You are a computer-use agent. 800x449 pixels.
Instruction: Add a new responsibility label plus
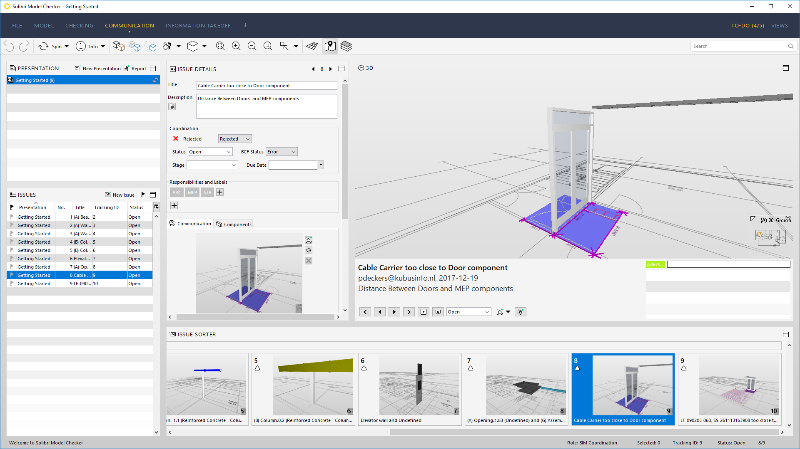pos(220,192)
